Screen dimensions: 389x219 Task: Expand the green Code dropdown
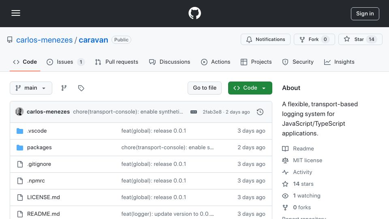[250, 88]
